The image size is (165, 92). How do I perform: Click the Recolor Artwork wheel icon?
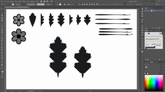click(65, 4)
